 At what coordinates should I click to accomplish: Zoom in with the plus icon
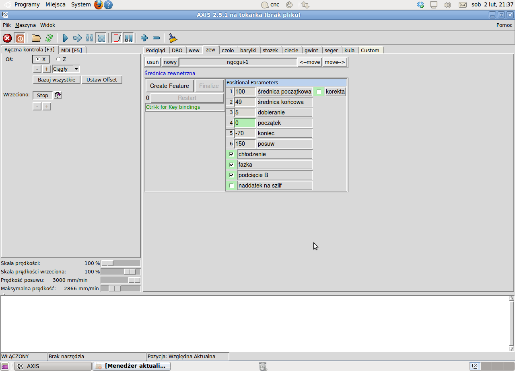coord(144,38)
